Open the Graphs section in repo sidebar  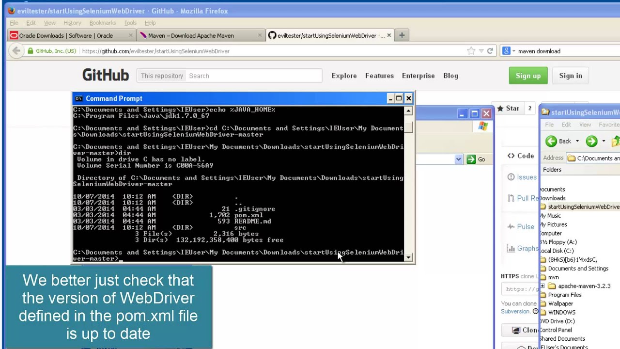[523, 249]
